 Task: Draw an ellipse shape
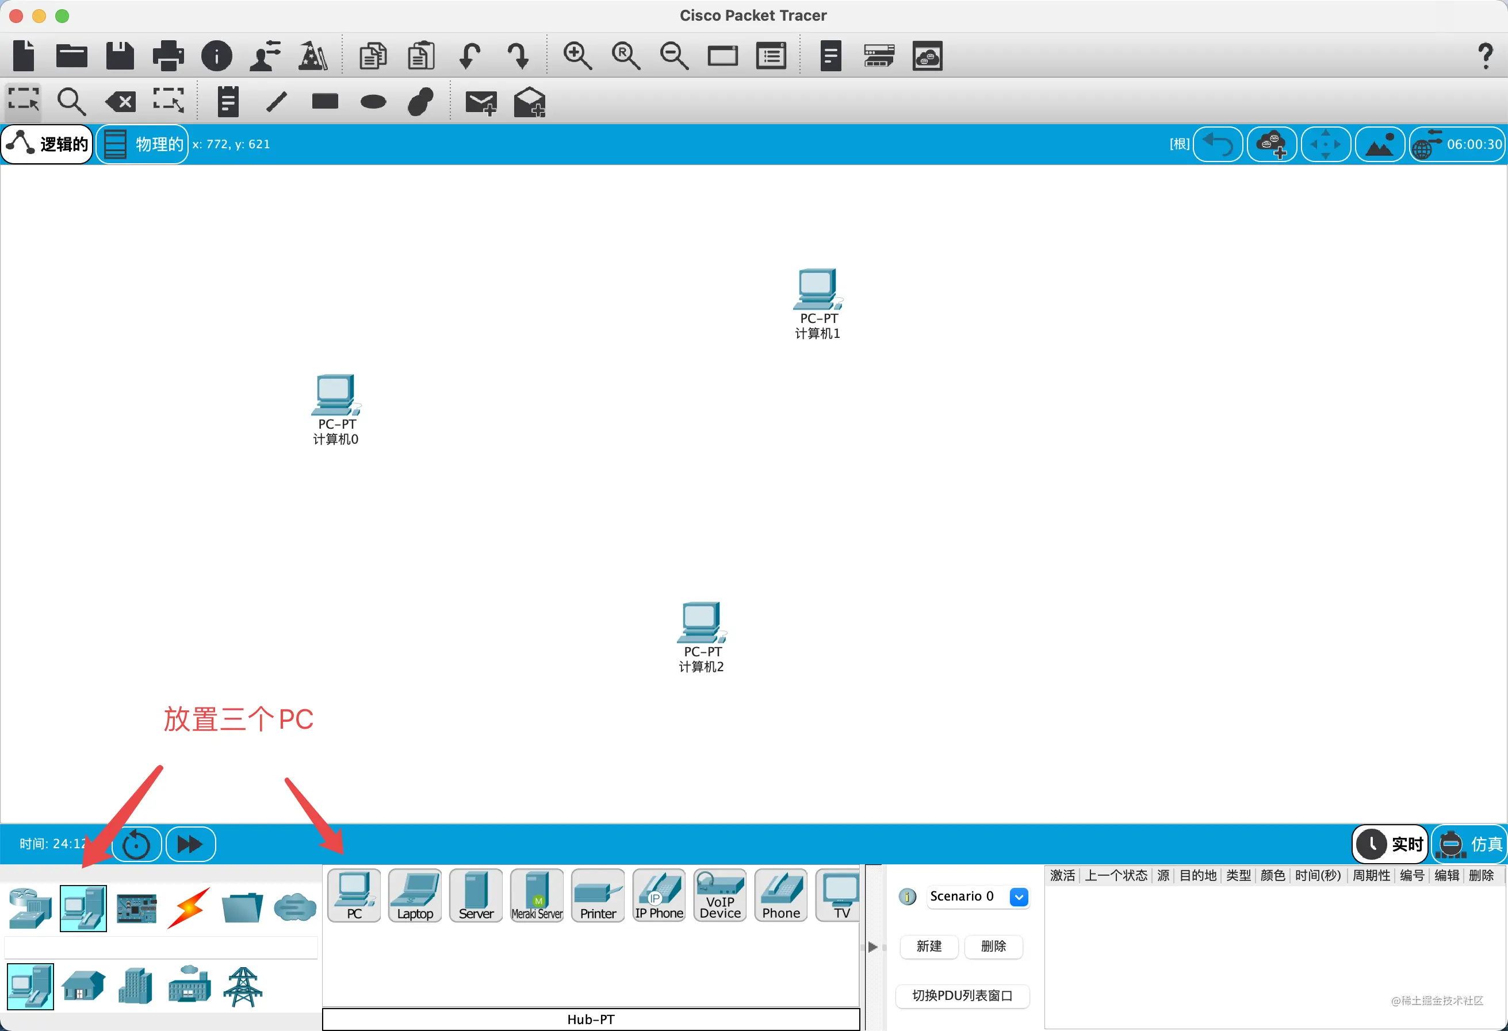click(x=373, y=101)
